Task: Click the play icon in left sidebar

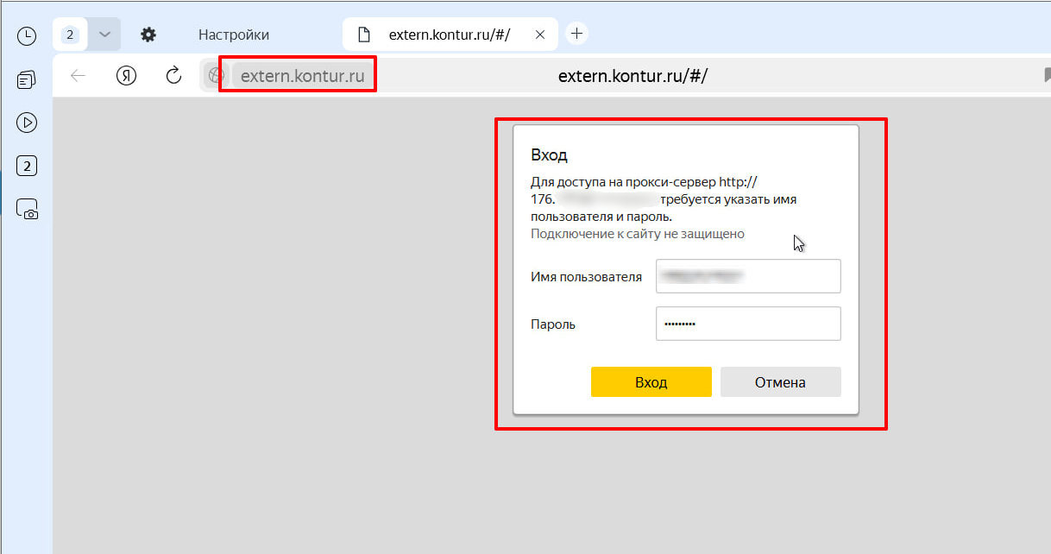Action: coord(27,123)
